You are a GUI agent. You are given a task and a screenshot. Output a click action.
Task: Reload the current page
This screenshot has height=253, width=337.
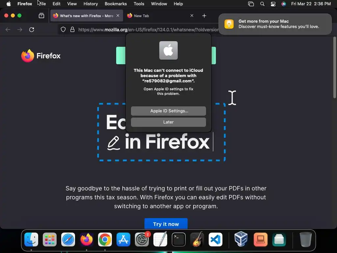[x=32, y=29]
